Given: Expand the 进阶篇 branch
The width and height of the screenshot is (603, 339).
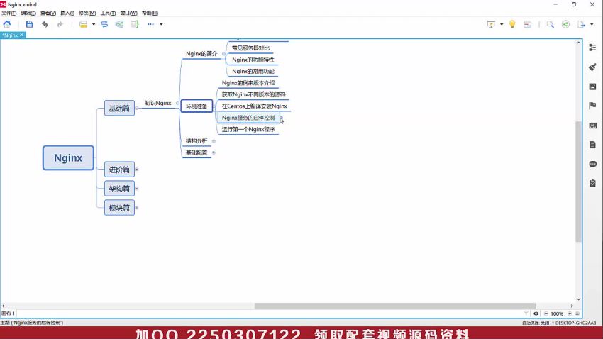Looking at the screenshot, I should tap(137, 169).
